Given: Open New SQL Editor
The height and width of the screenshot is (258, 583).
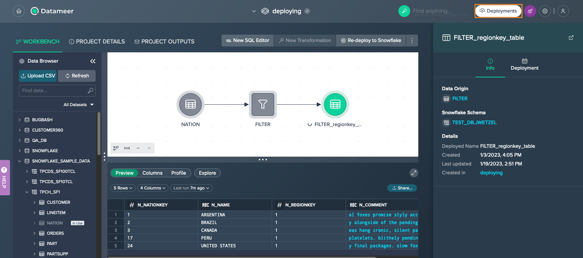Looking at the screenshot, I should coord(247,41).
